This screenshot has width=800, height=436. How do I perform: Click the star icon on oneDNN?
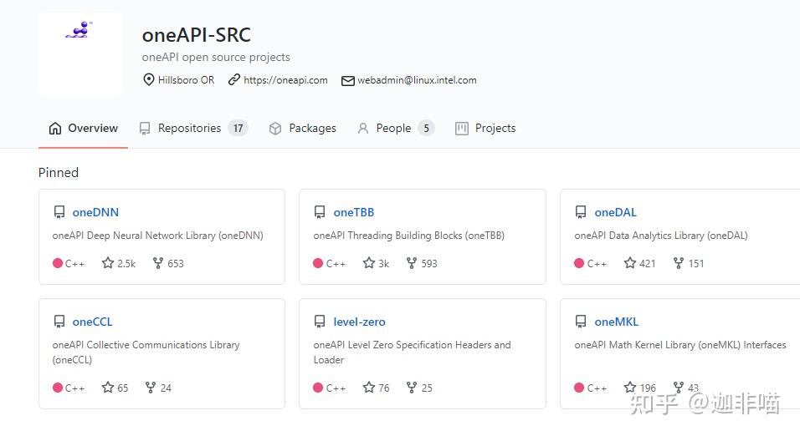point(108,263)
